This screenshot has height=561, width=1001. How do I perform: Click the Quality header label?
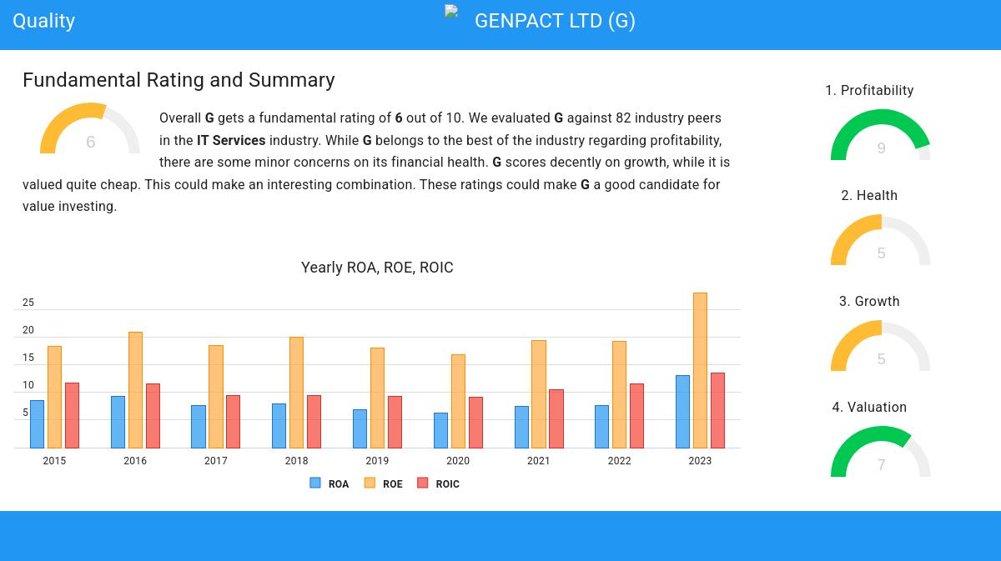[x=44, y=21]
